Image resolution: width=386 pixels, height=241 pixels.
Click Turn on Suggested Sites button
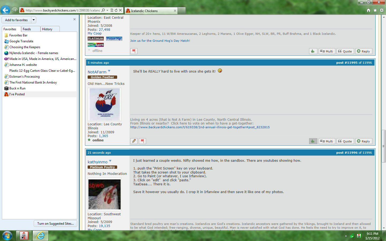click(x=55, y=224)
